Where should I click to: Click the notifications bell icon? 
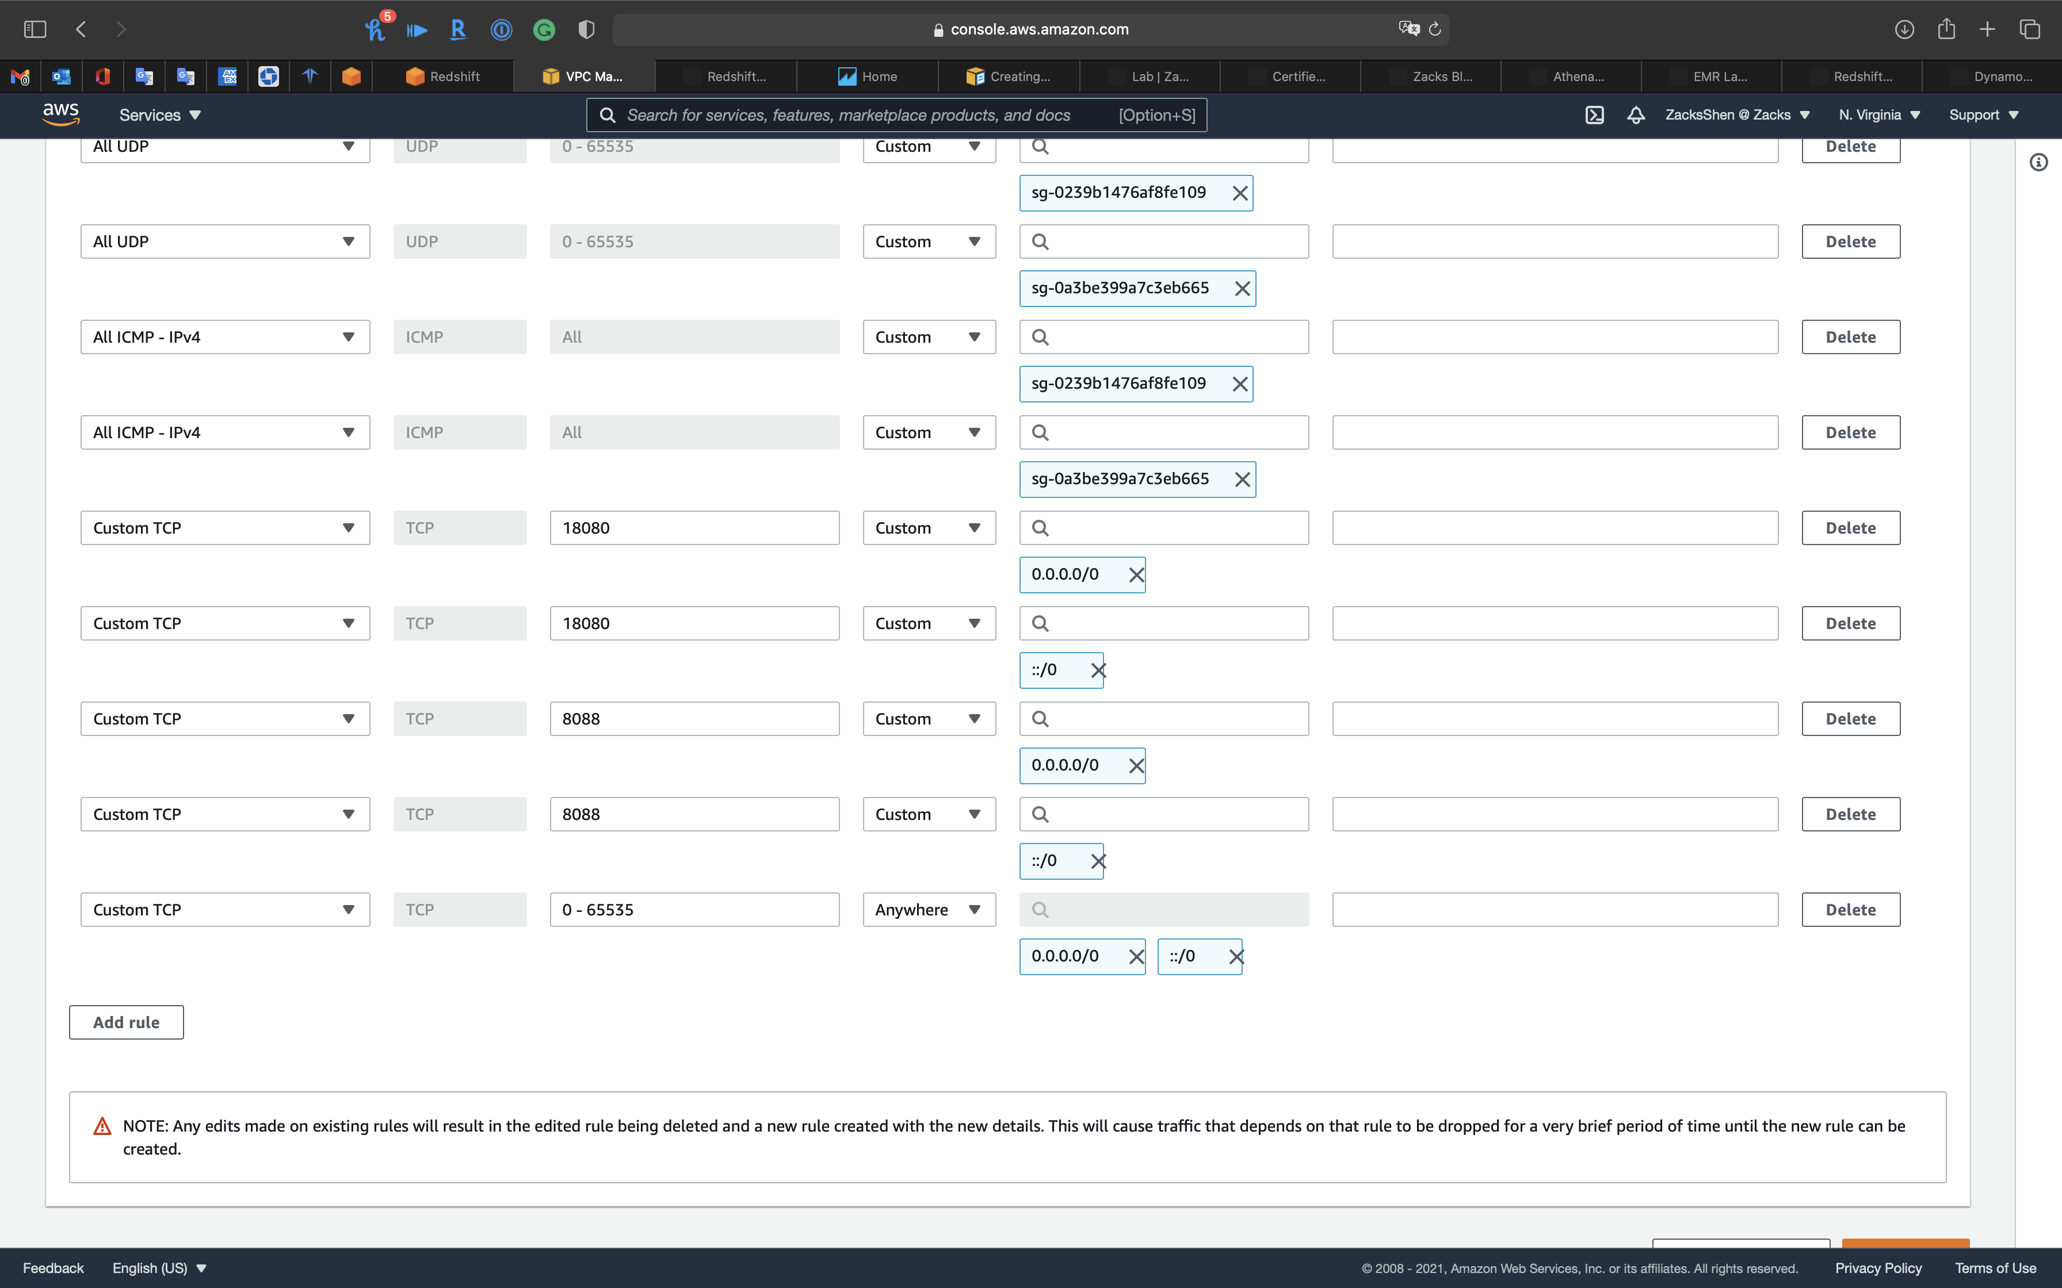[x=1635, y=115]
